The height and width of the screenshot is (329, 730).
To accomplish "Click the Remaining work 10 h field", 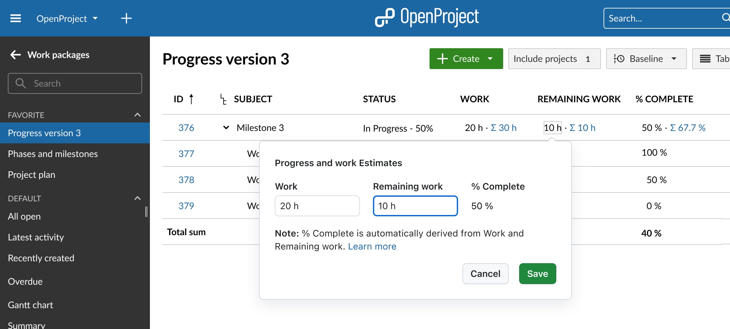I will tap(415, 206).
